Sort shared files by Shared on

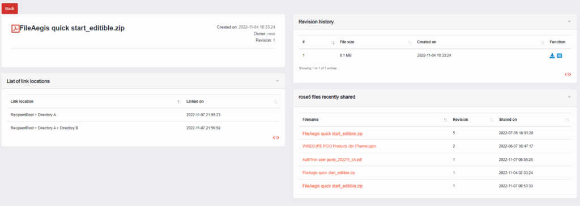click(x=568, y=120)
